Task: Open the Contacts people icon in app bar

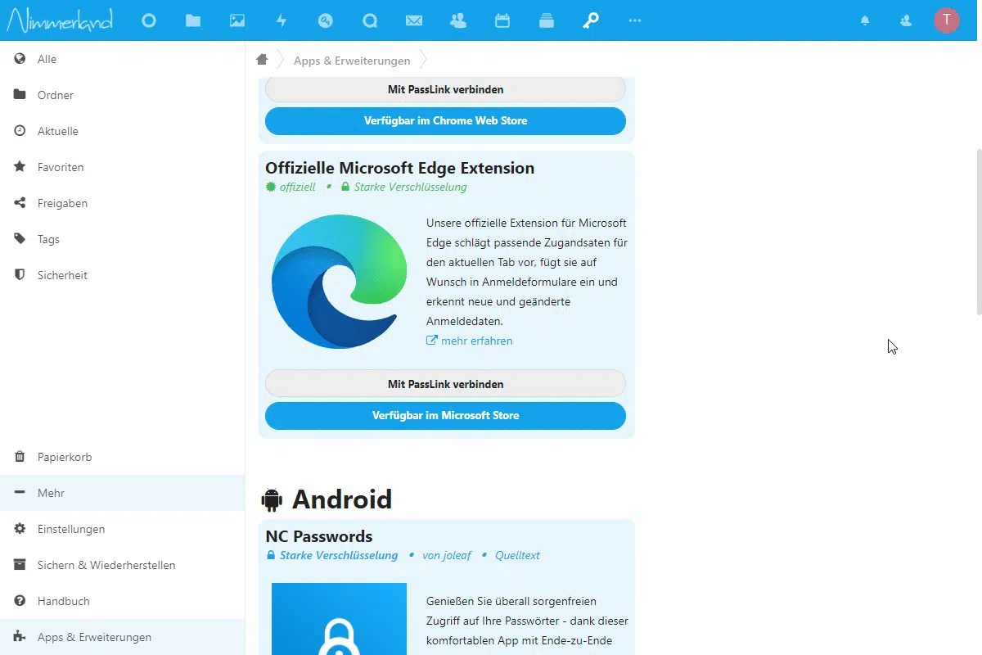Action: (x=458, y=20)
